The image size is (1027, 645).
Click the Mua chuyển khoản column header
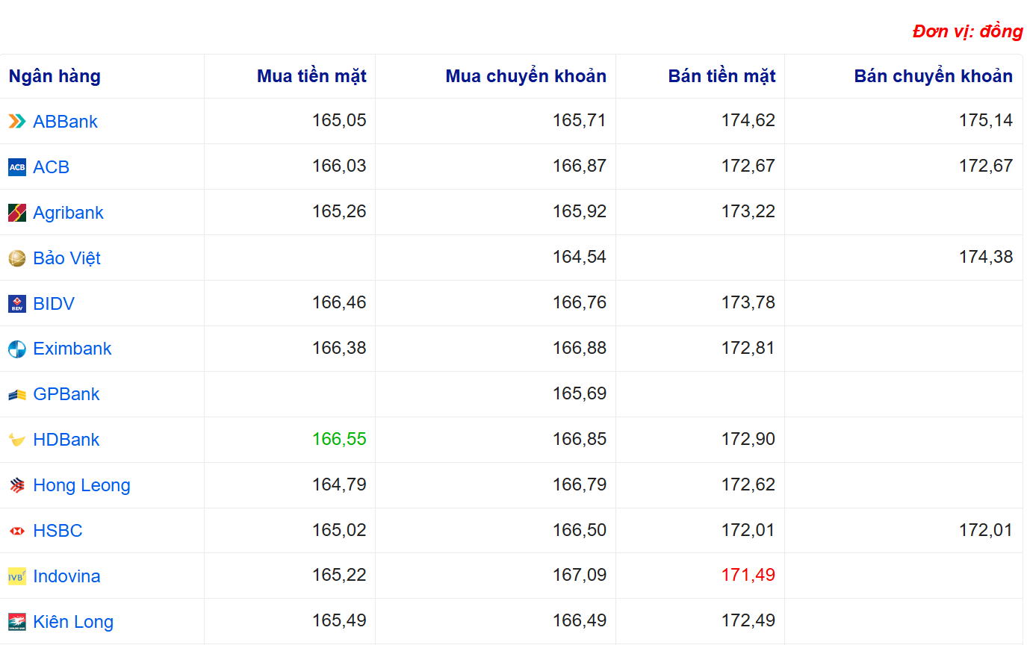click(526, 76)
